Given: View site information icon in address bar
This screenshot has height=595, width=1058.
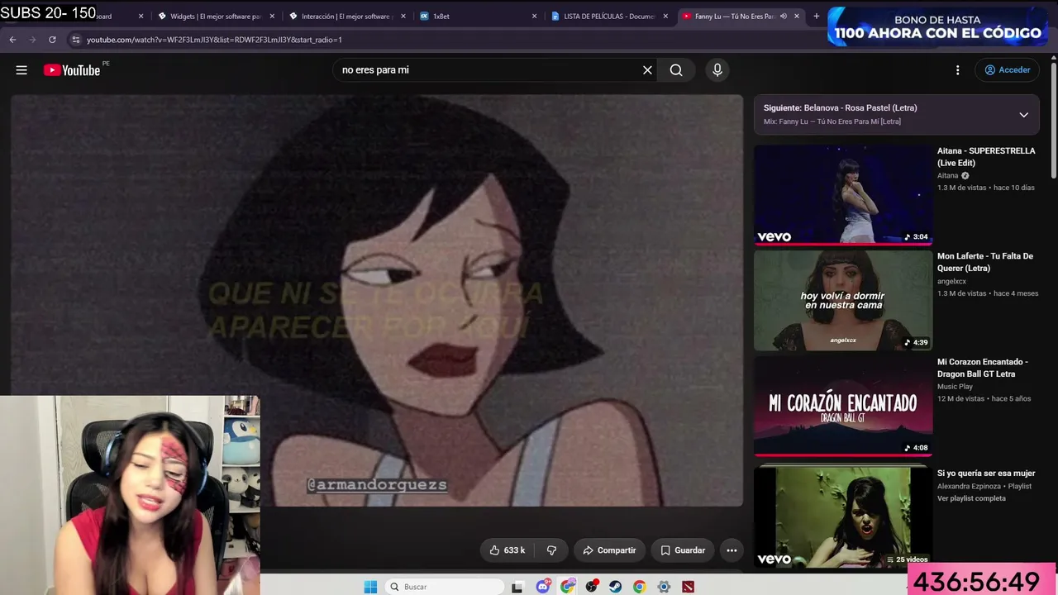Looking at the screenshot, I should (x=76, y=40).
